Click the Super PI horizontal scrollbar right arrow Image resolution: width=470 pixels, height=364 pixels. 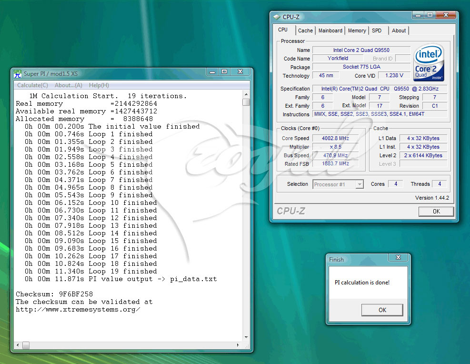pyautogui.click(x=238, y=345)
